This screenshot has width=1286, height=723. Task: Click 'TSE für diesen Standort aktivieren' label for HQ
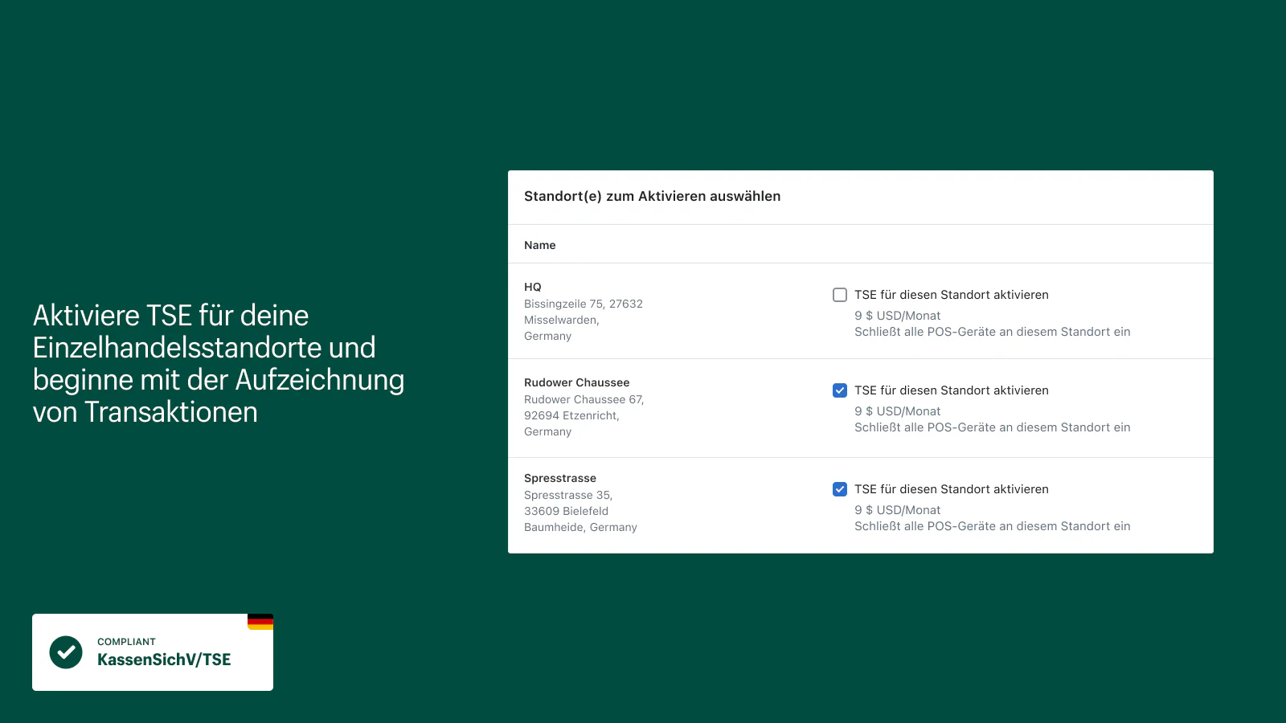[952, 295]
